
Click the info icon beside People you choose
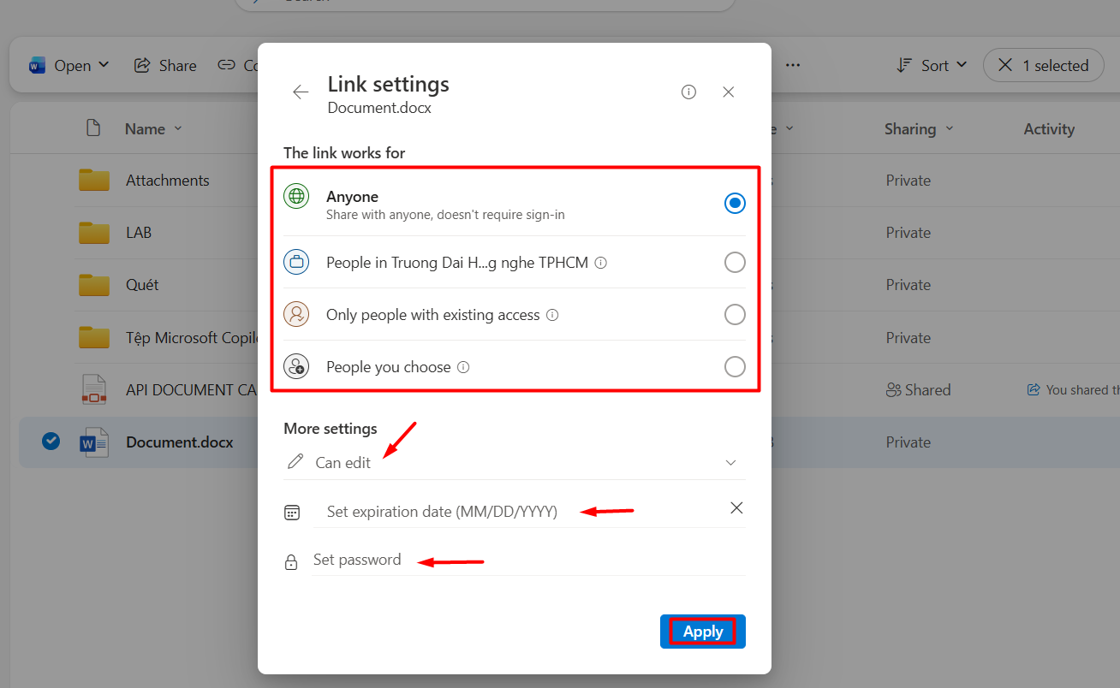(x=463, y=367)
